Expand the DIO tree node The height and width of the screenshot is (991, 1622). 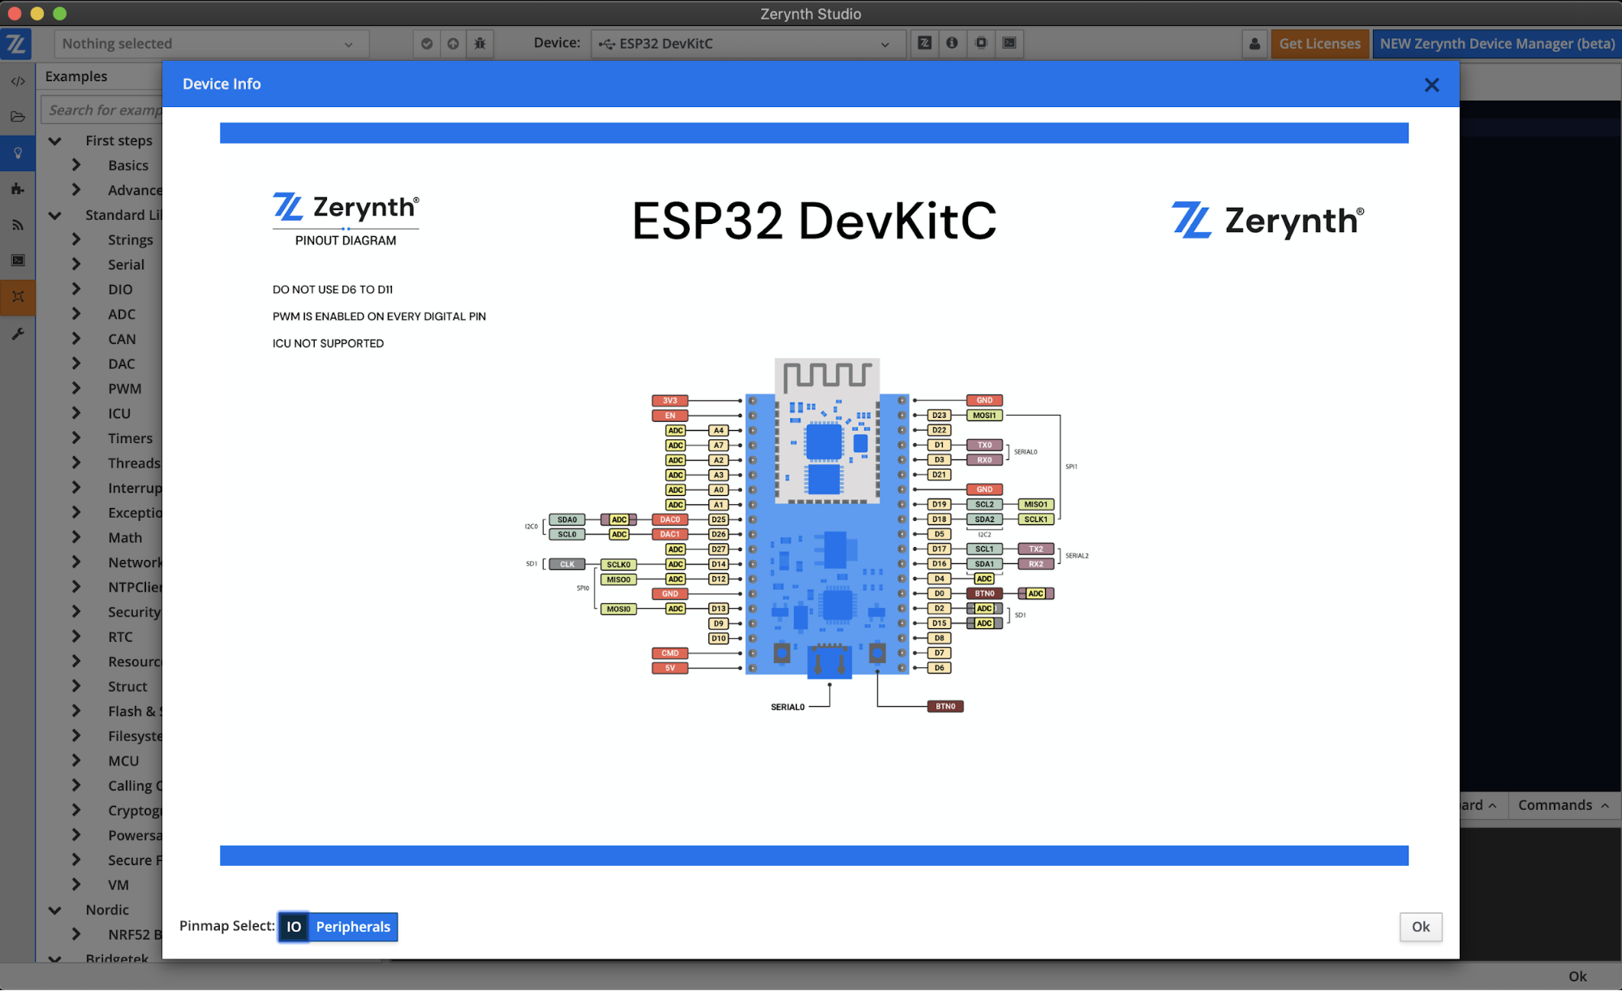tap(76, 290)
